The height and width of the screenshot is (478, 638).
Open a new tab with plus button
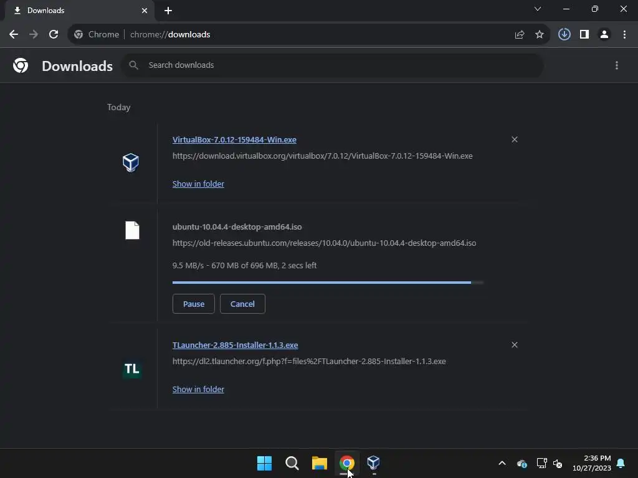[168, 11]
